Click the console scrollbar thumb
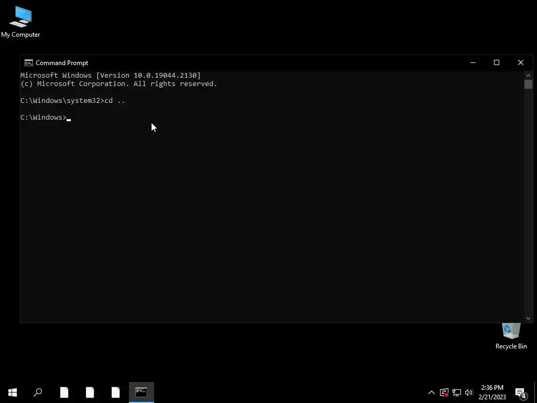Viewport: 537px width, 403px height. [528, 84]
